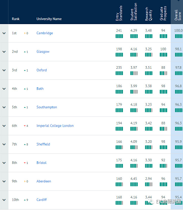The image size is (183, 210).
Task: Click Oxford's Student Satisfaction bar indicator
Action: pos(134,73)
